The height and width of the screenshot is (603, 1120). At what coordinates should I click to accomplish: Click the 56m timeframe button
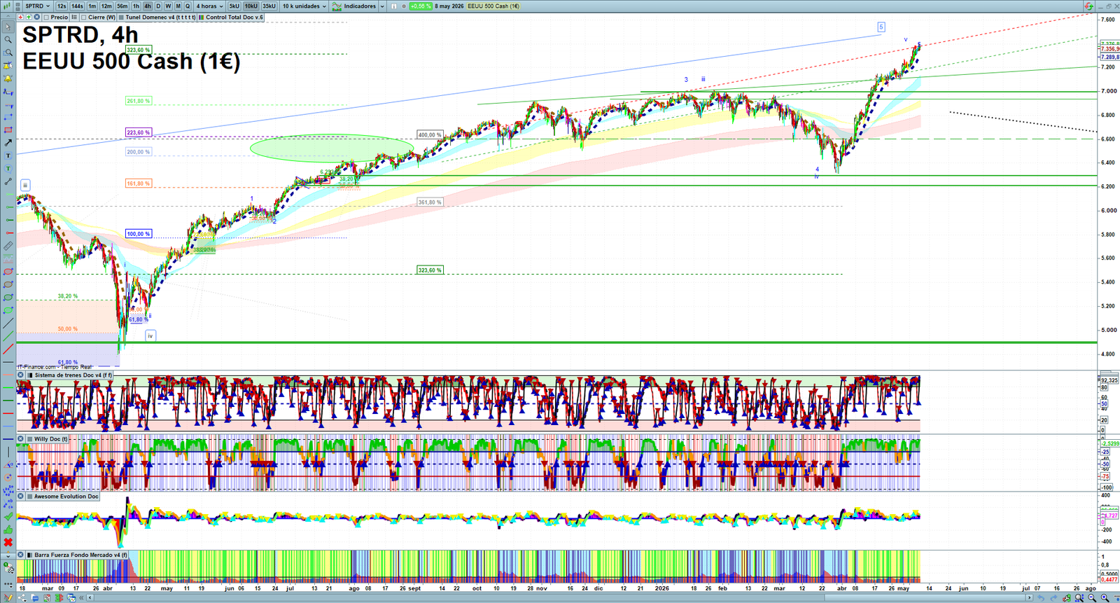point(122,6)
